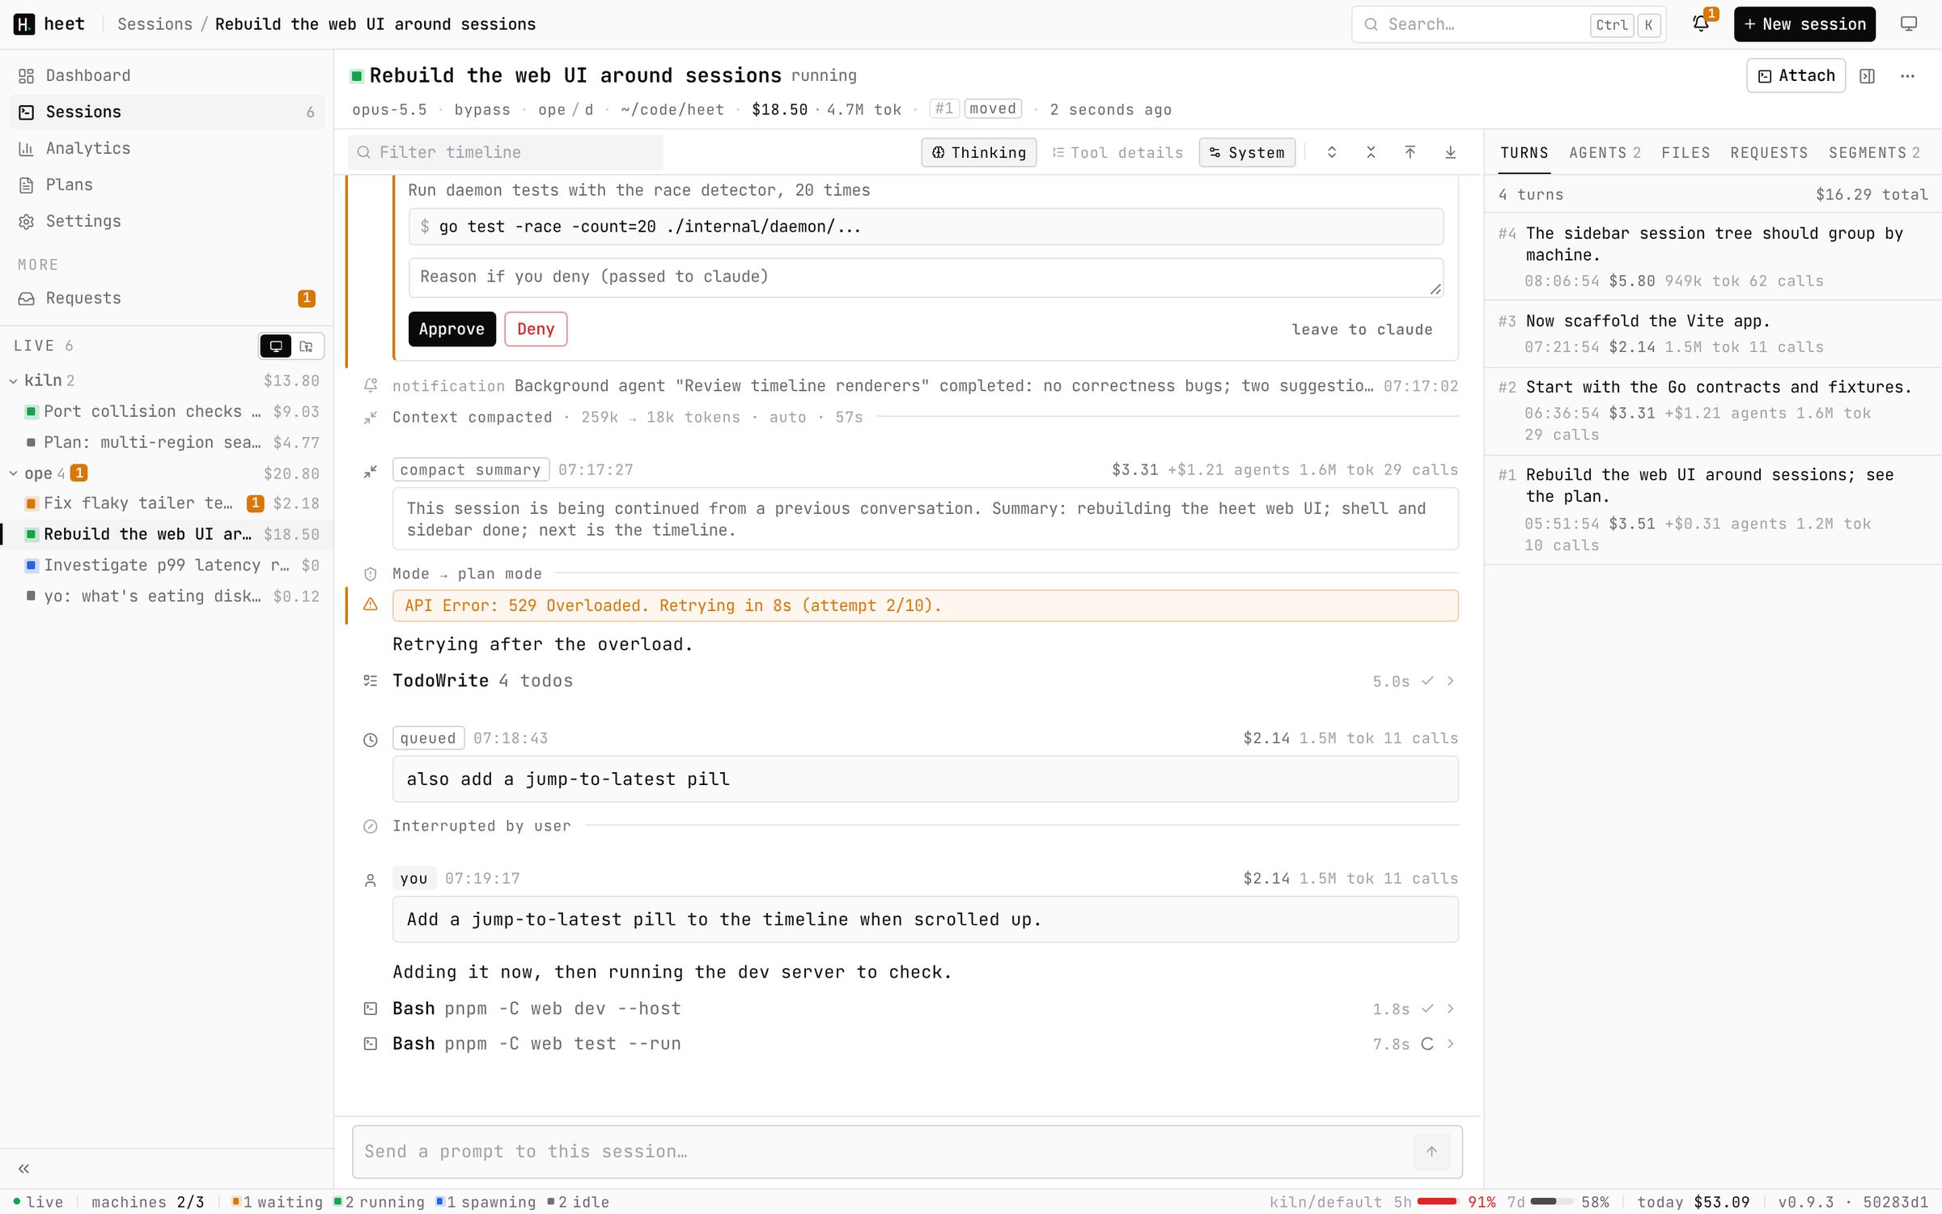Switch to the FILES tab
This screenshot has width=1942, height=1214.
point(1685,153)
